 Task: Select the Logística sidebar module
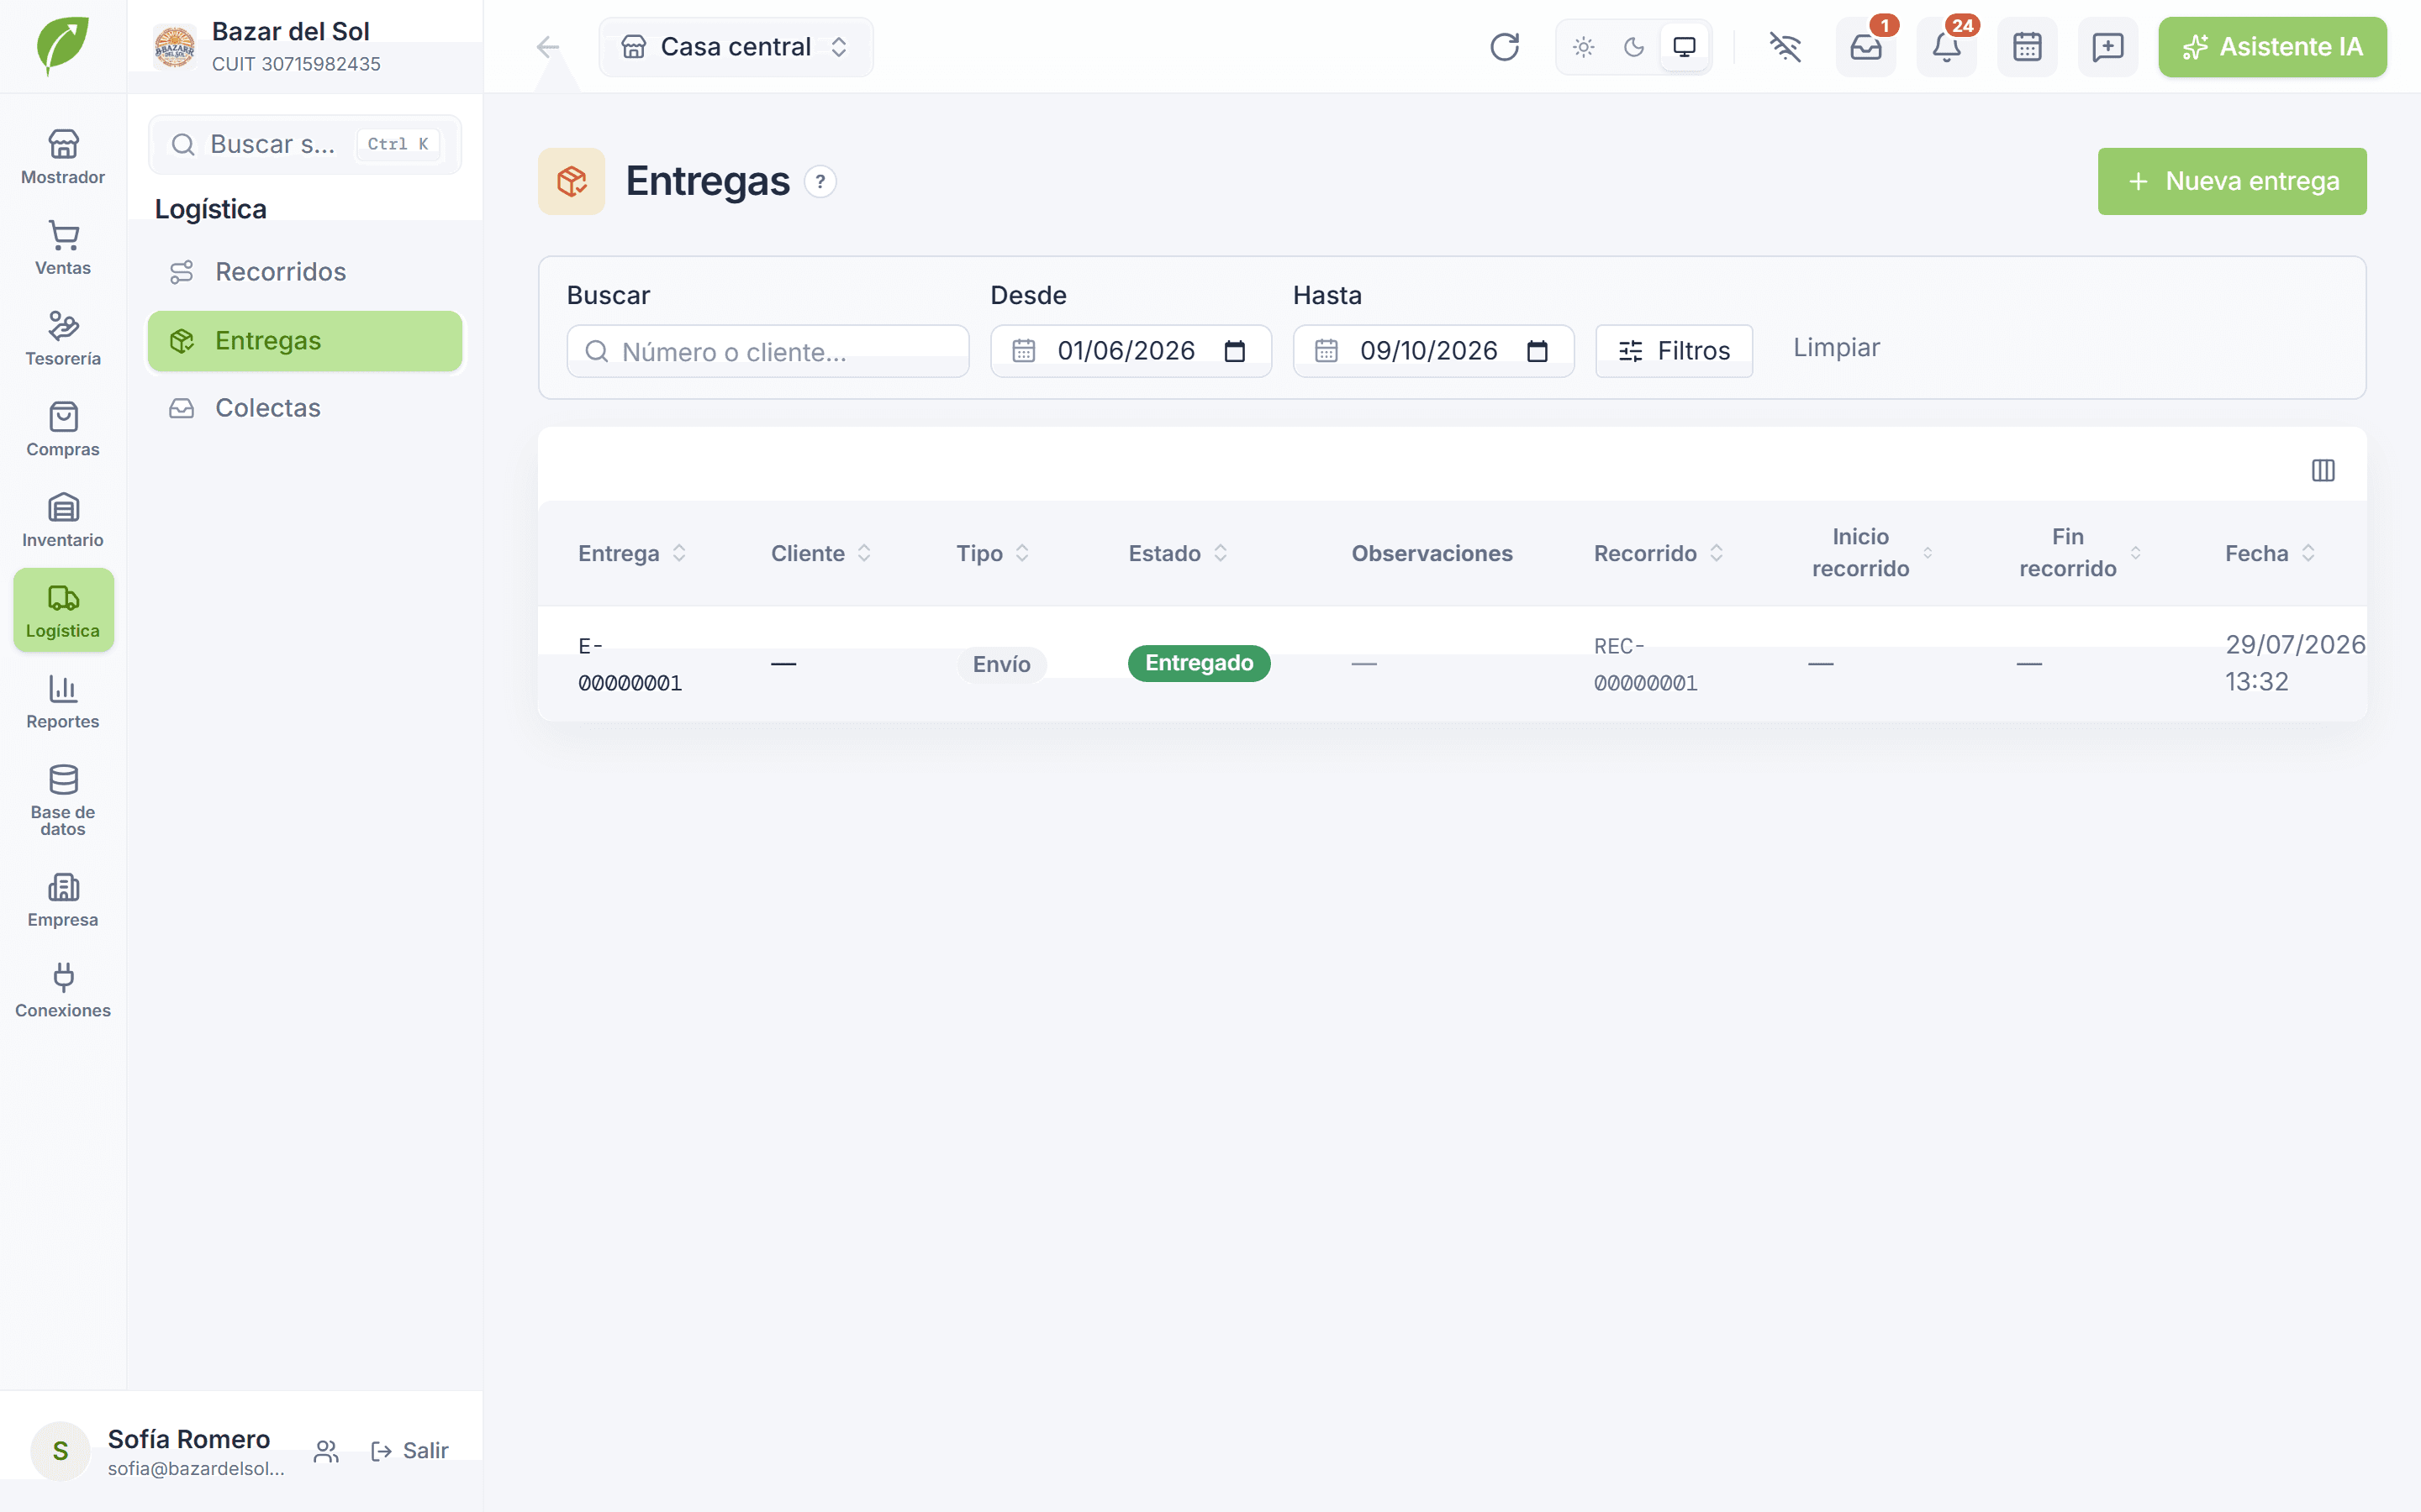click(63, 610)
